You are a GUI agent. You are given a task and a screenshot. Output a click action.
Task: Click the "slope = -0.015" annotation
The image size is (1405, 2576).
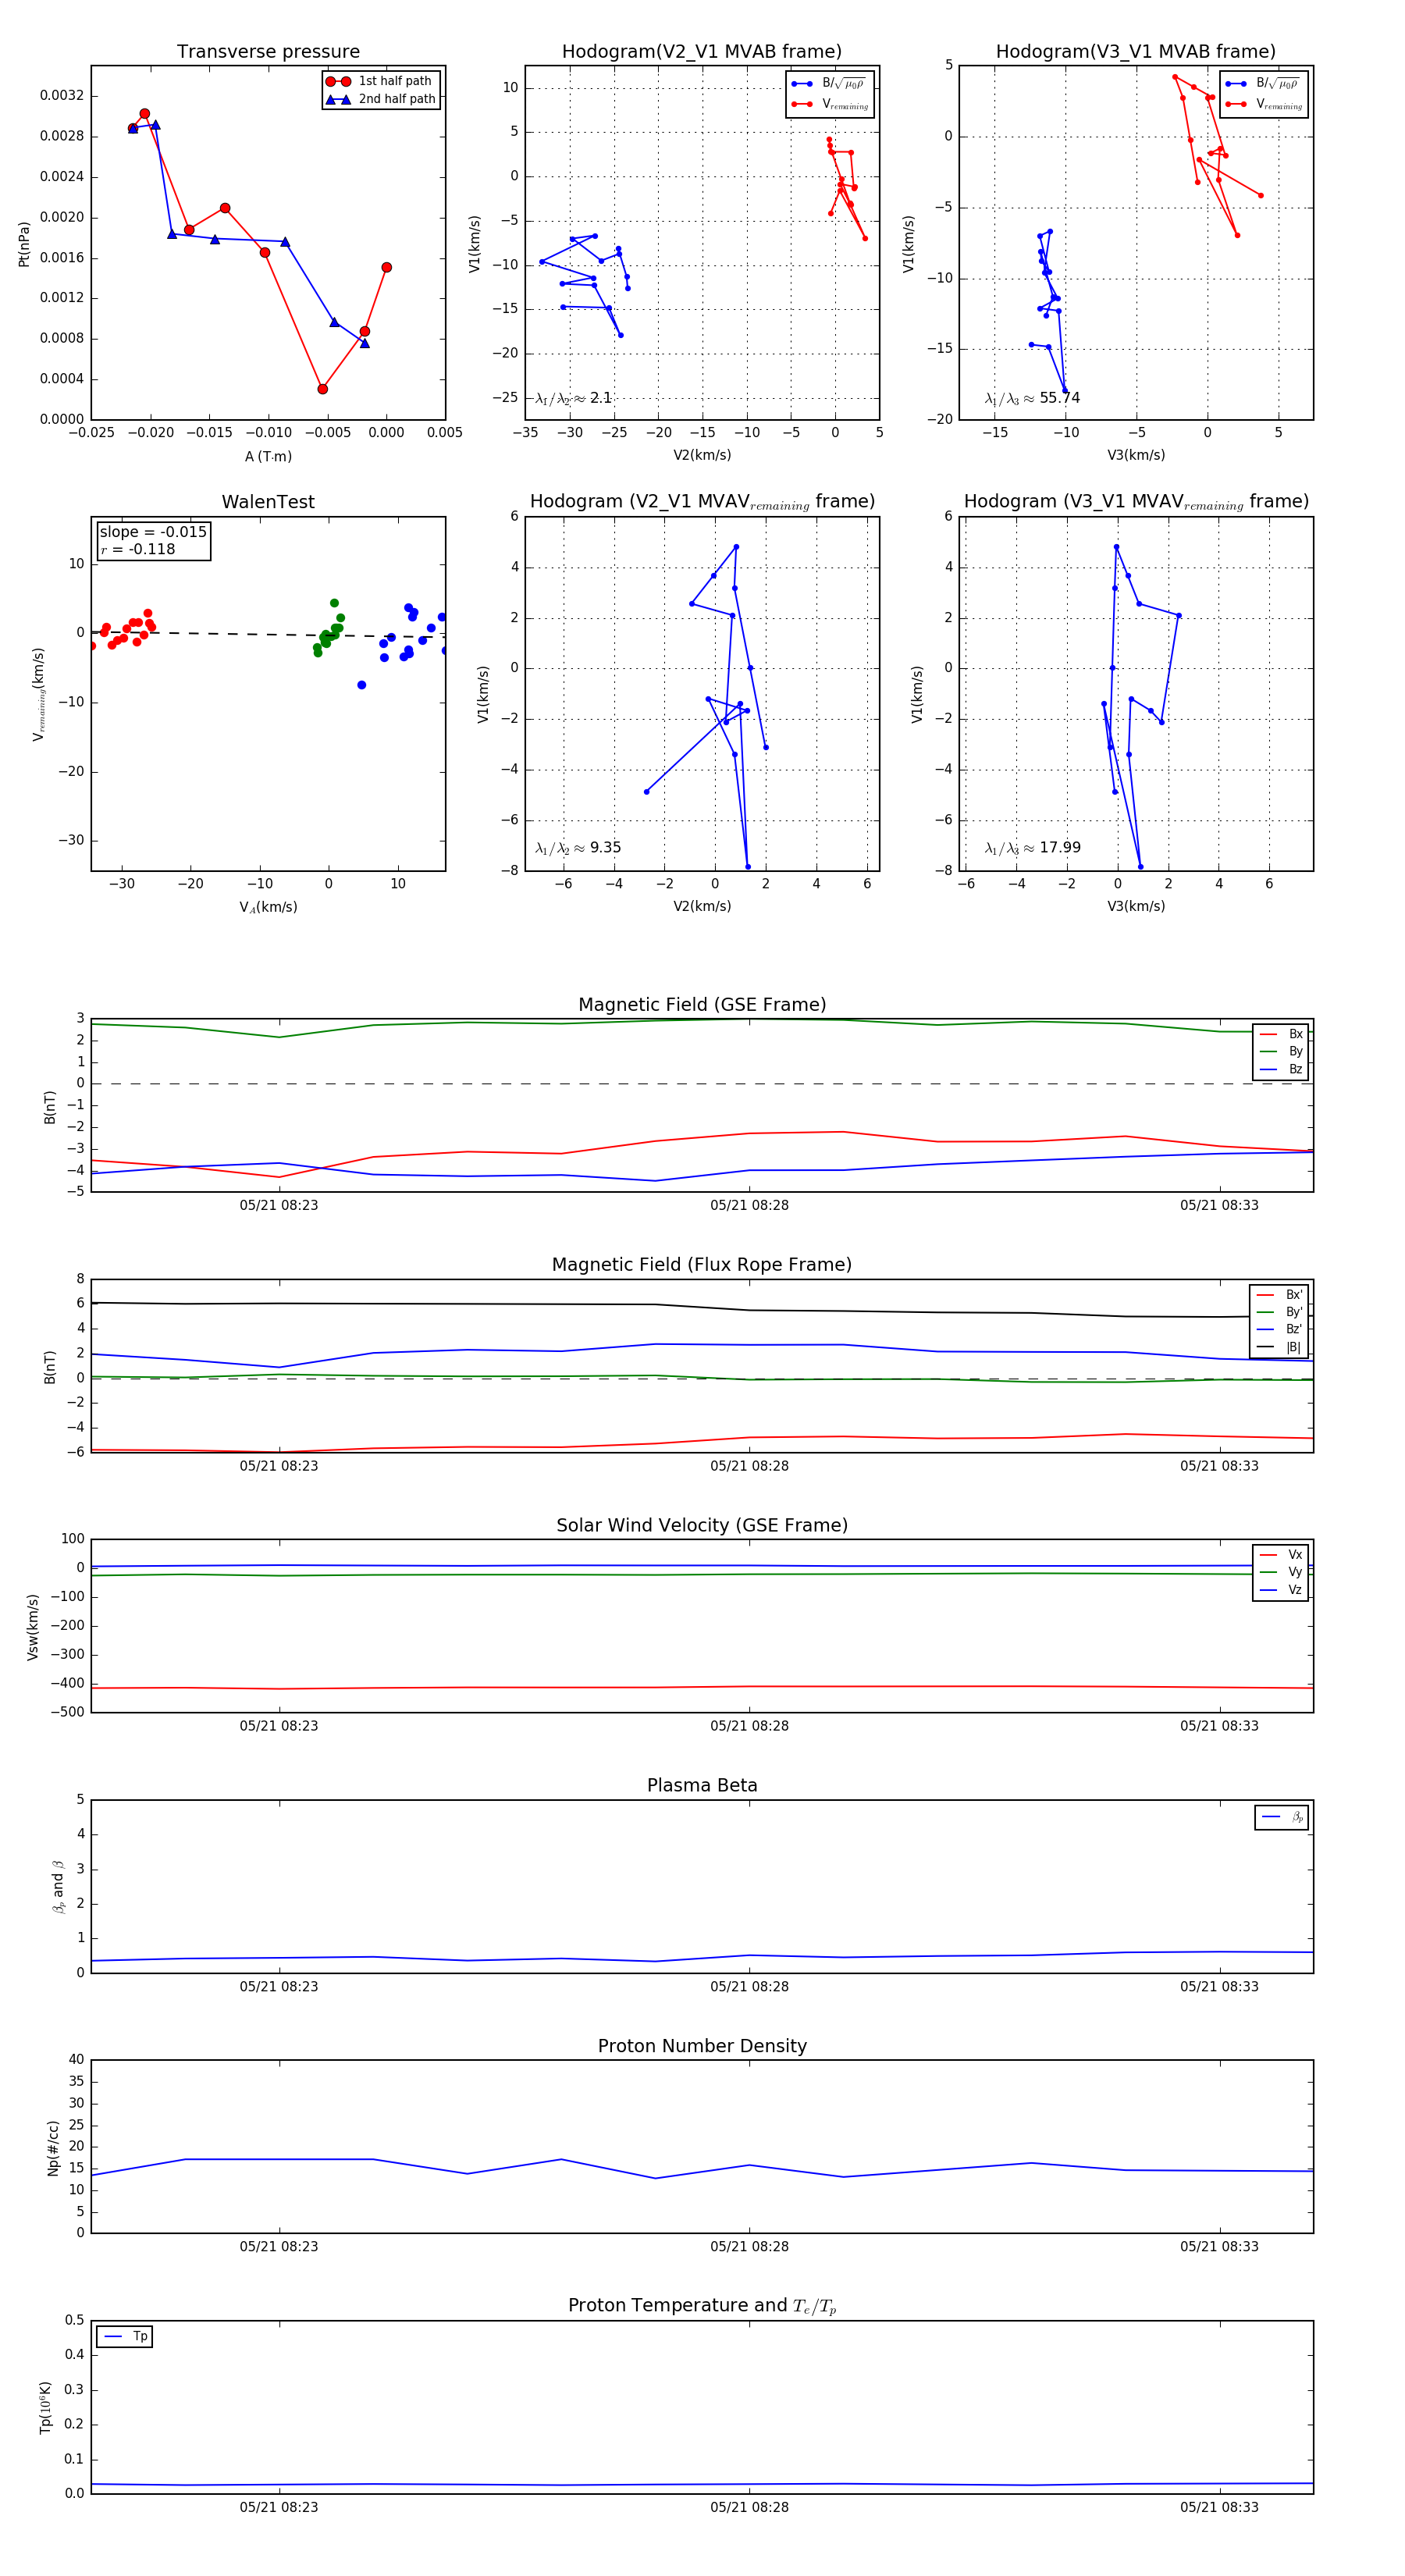click(153, 532)
